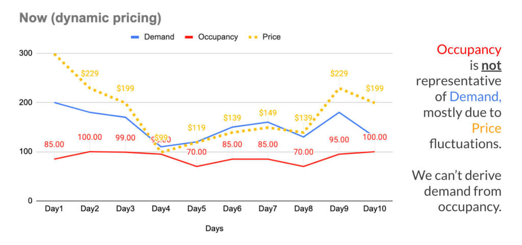The width and height of the screenshot is (522, 245).
Task: Select the chart title "Now (dynamic pricing)"
Action: coord(90,19)
